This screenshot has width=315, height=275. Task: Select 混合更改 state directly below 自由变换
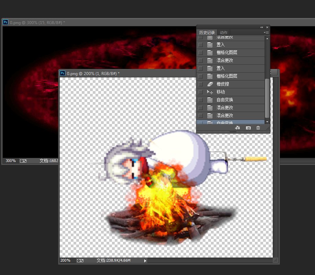(x=230, y=108)
